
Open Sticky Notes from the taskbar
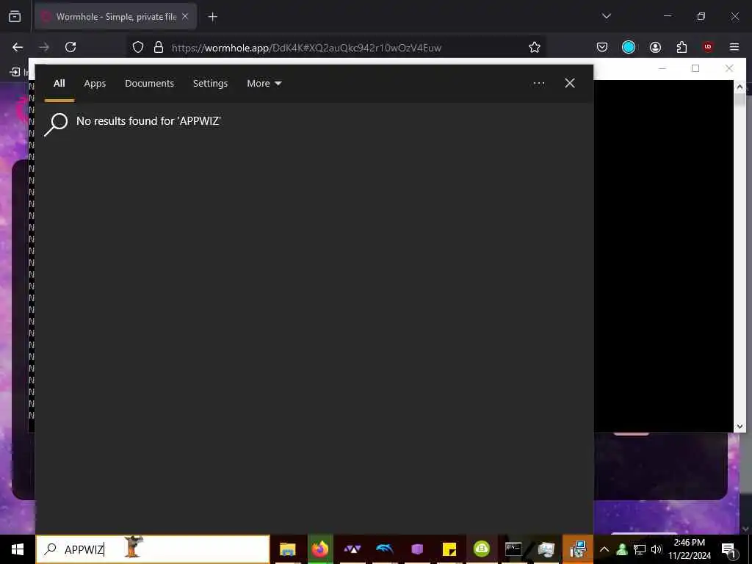point(449,549)
